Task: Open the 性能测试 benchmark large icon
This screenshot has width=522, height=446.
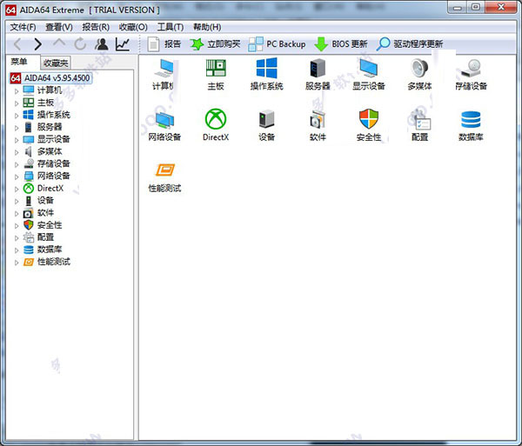Action: (164, 177)
